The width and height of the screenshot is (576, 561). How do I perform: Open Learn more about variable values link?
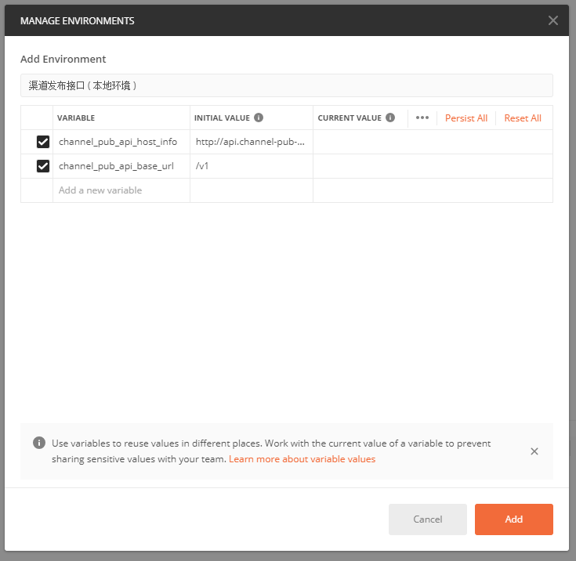[x=302, y=459]
